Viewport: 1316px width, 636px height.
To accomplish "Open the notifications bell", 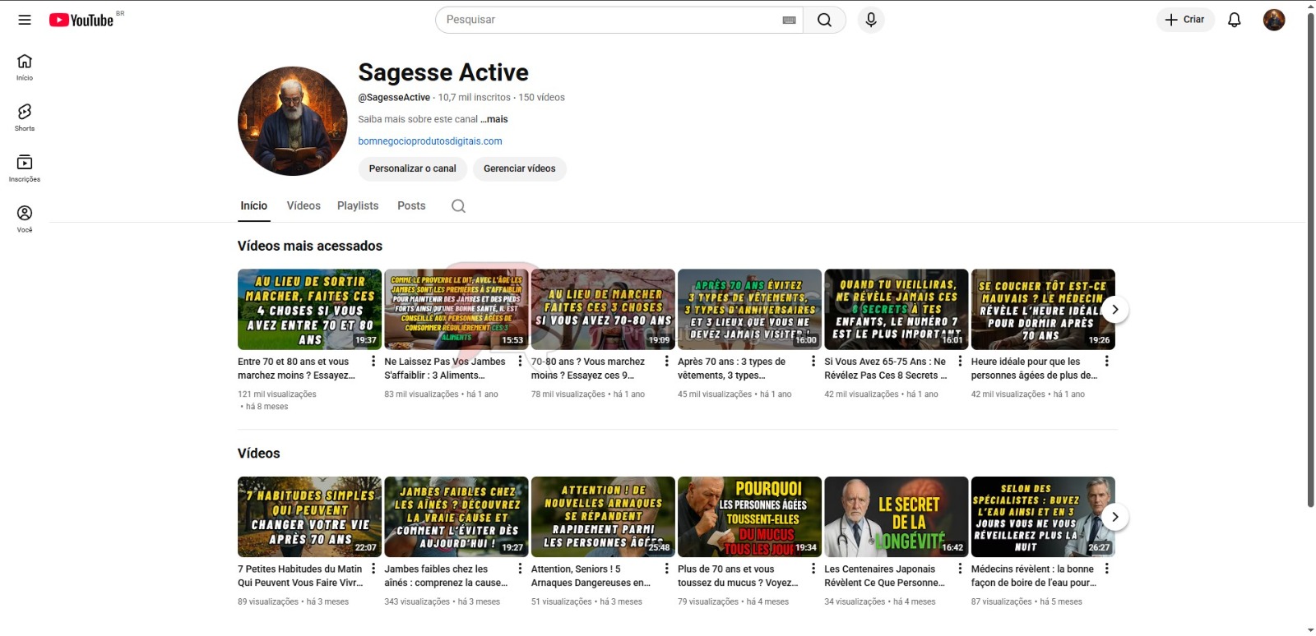I will click(x=1234, y=20).
